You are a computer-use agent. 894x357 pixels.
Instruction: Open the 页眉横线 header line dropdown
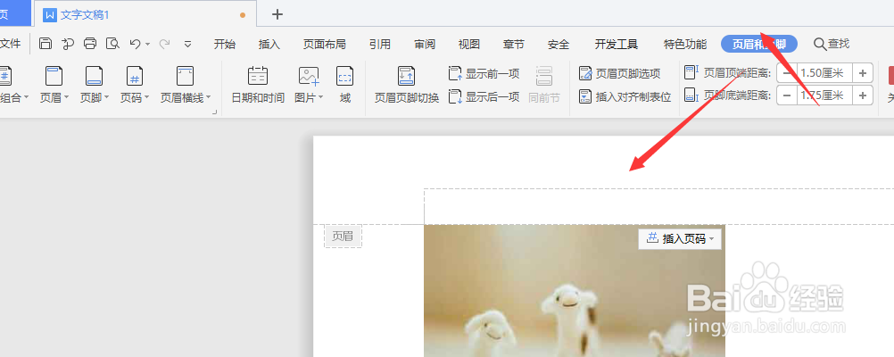click(186, 85)
